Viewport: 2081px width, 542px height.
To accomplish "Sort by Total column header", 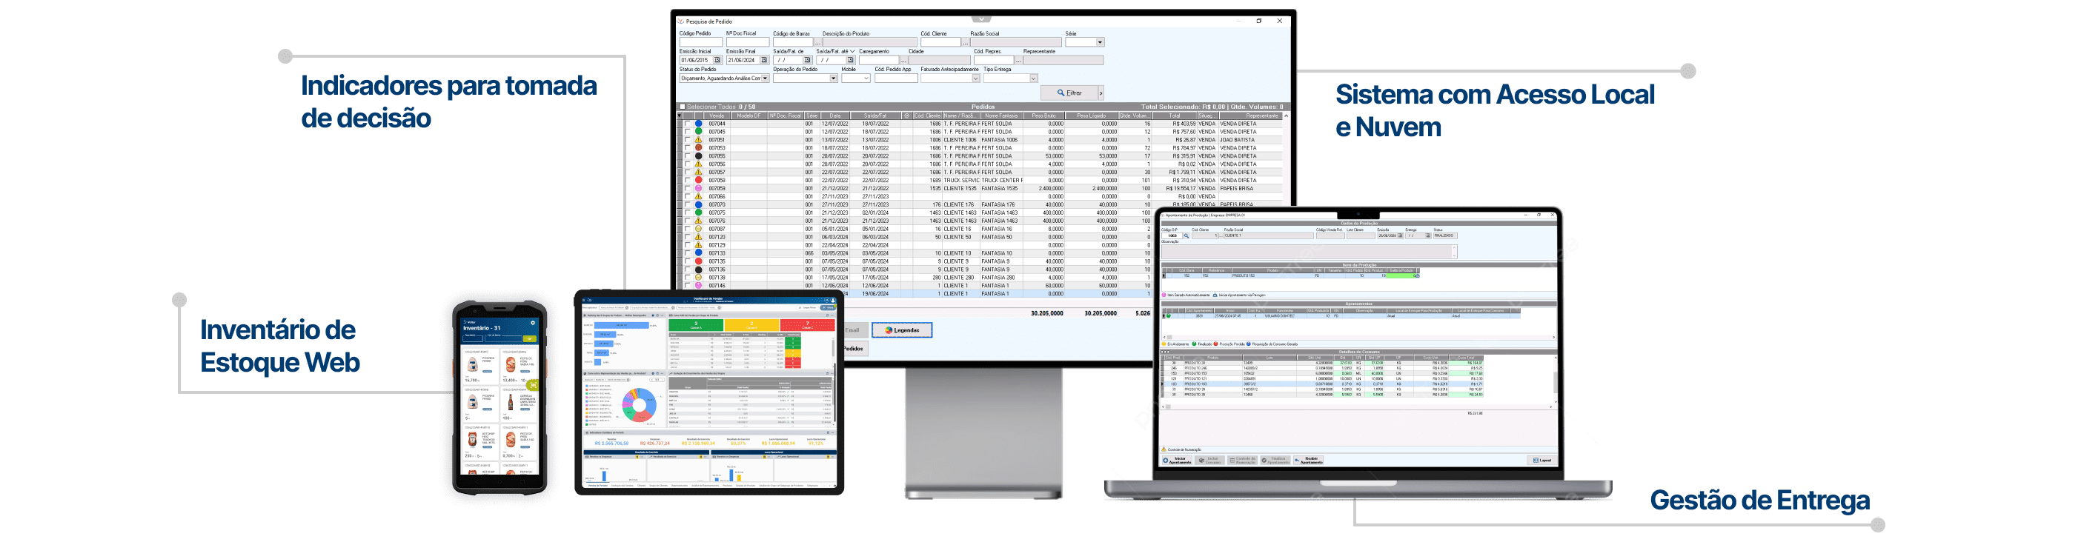I will click(x=1175, y=116).
